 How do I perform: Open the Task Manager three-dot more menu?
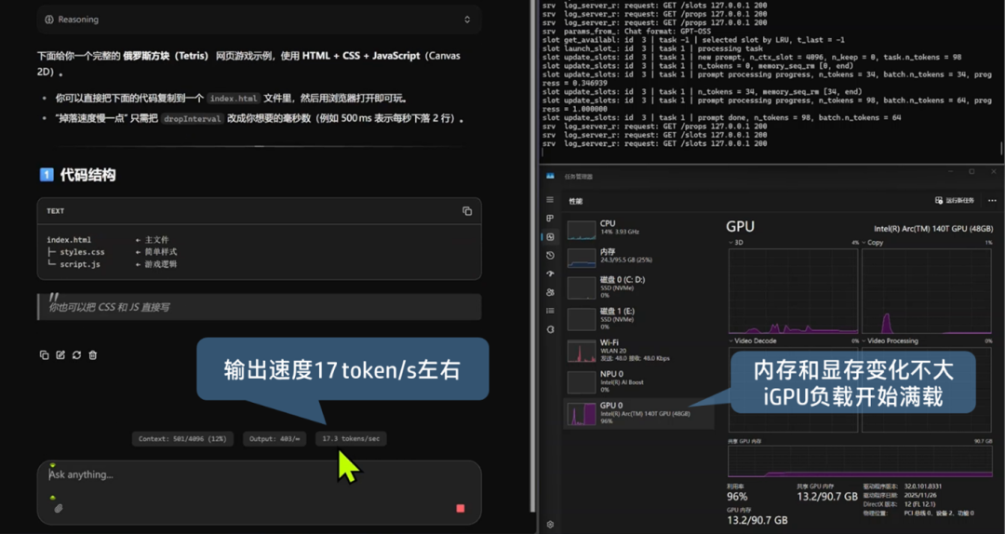coord(992,201)
